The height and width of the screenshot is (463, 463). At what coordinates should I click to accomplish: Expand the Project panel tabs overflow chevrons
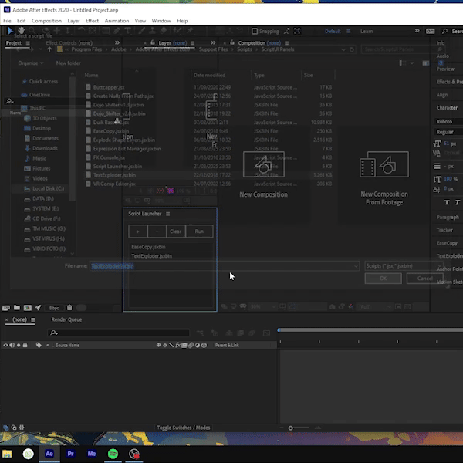(117, 42)
